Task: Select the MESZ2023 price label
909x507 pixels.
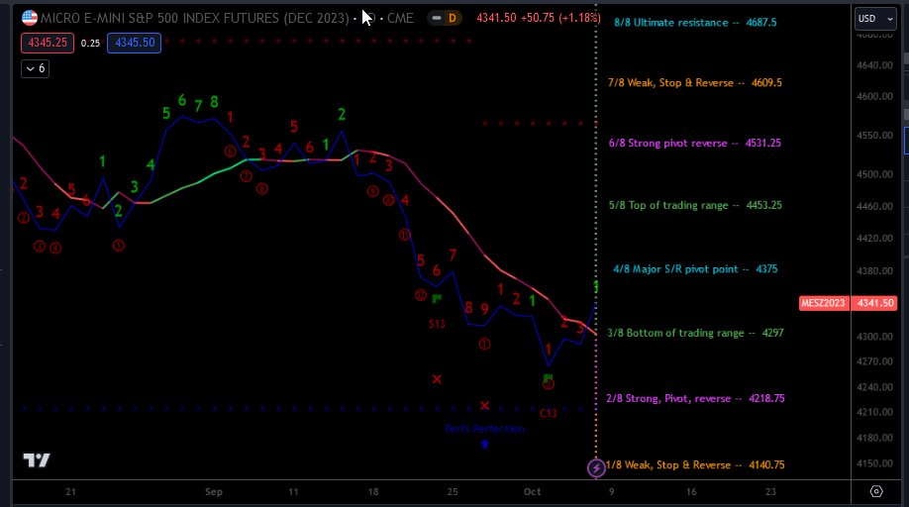Action: (825, 302)
